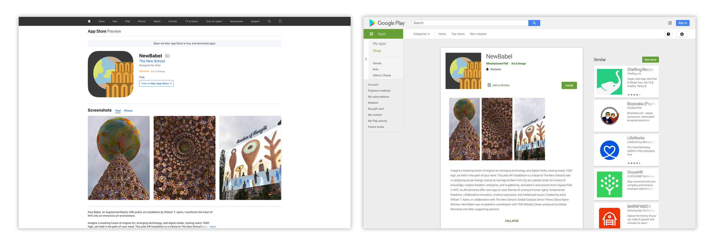
Task: Open New releases in Google Play
Action: click(478, 34)
